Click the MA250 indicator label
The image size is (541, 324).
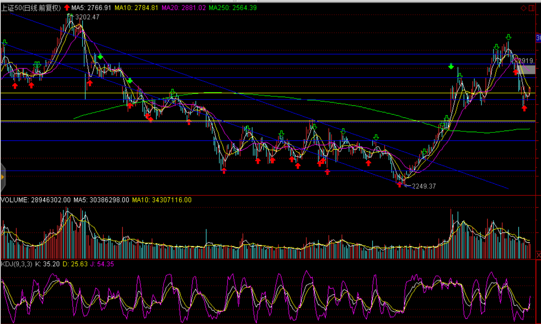pyautogui.click(x=232, y=8)
